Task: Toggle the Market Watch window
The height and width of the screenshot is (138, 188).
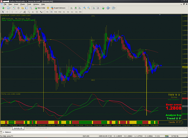Action: tap(14, 8)
